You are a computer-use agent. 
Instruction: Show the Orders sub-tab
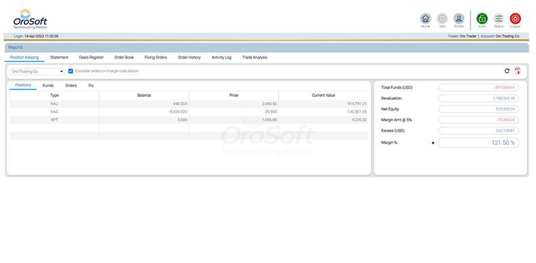pos(71,86)
